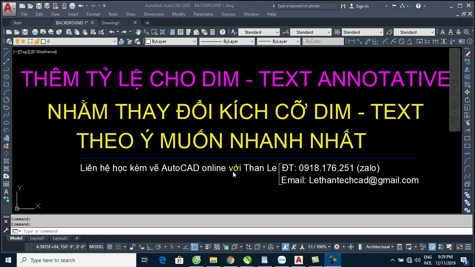
Task: Click the Cut (scissors) icon
Action: 69,32
